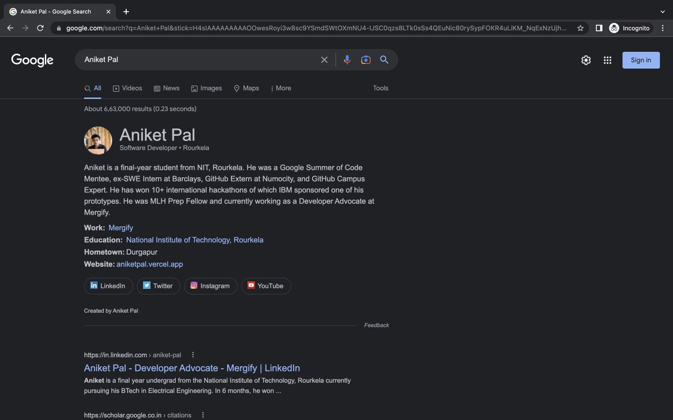The image size is (673, 420).
Task: Start voice search with microphone icon
Action: pos(347,60)
